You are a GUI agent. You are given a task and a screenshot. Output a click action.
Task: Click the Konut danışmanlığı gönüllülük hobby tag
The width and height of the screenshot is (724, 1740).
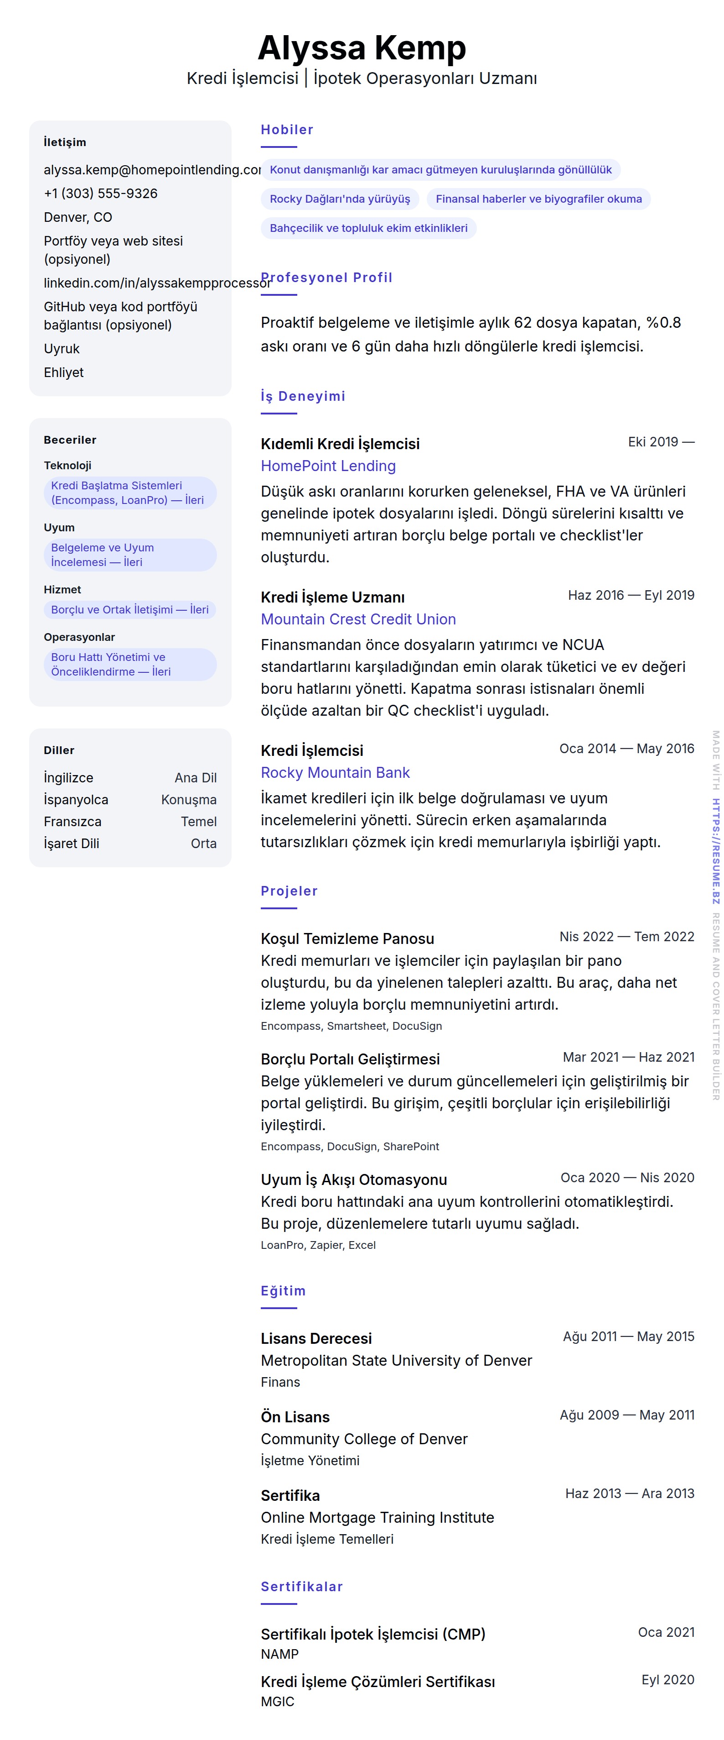pyautogui.click(x=440, y=169)
